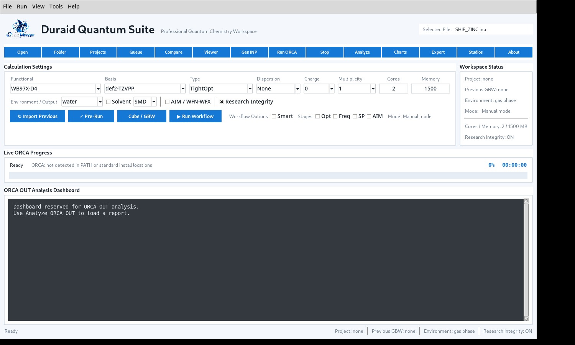The height and width of the screenshot is (345, 575).
Task: Open the Help menu
Action: click(74, 7)
